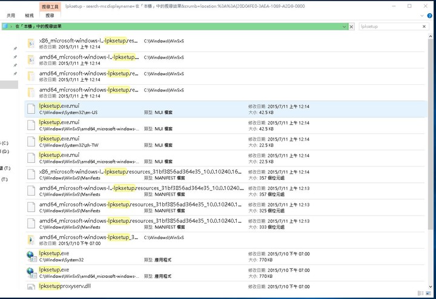Open the 搜尋工具 contextual tab
Viewport: 436px width, 299px height.
pyautogui.click(x=50, y=7)
